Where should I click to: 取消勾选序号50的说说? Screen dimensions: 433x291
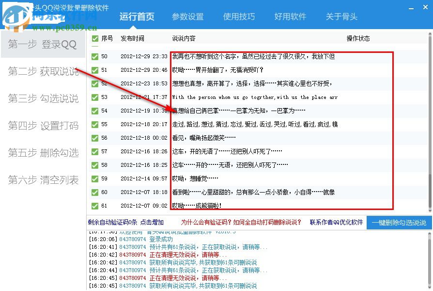pos(95,56)
